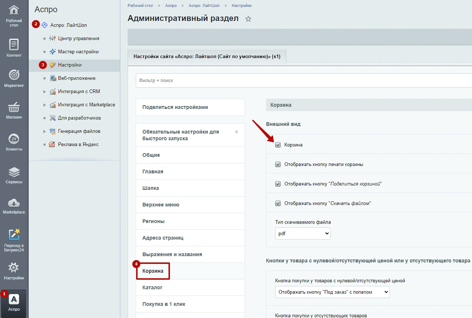The image size is (472, 318).
Task: Open the Клиенты 24 icon
Action: 14,139
